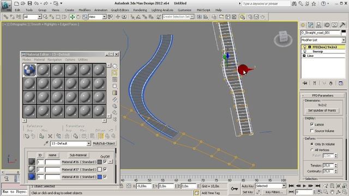Enable the Source Volume checkbox

[312, 131]
